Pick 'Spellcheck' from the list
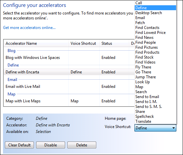183x155 pixels. 155,116
